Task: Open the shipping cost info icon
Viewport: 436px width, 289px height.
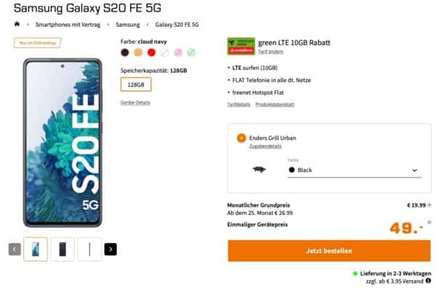Action: pyautogui.click(x=428, y=281)
